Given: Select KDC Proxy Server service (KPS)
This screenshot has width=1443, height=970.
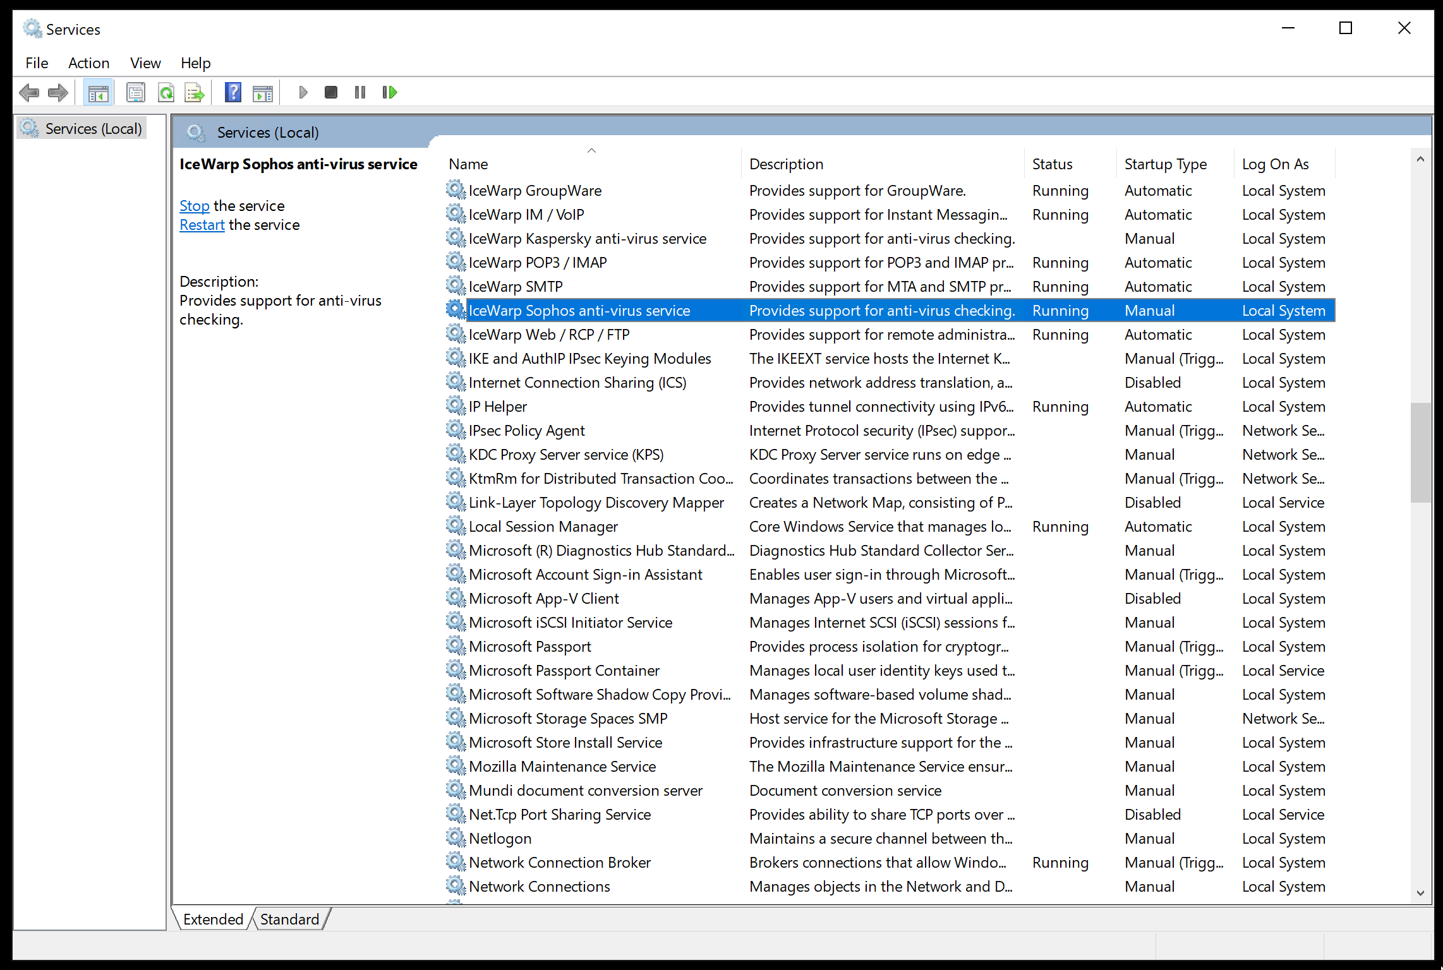Looking at the screenshot, I should [890, 455].
